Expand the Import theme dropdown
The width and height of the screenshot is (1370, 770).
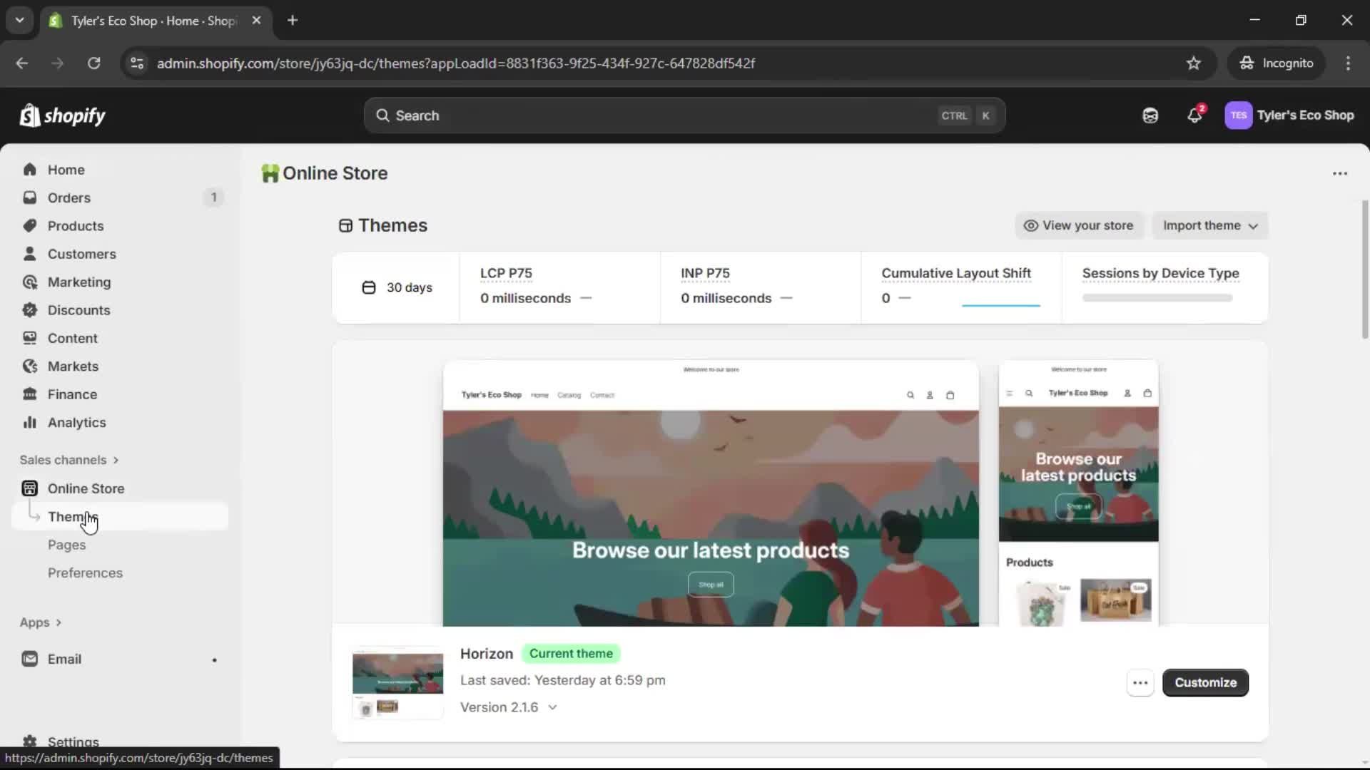[1210, 225]
